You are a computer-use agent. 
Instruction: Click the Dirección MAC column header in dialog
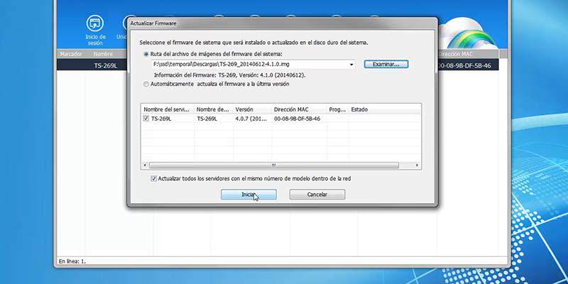coord(300,109)
